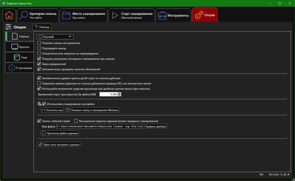Enable Показать панель инструментов checkbox

39,43
